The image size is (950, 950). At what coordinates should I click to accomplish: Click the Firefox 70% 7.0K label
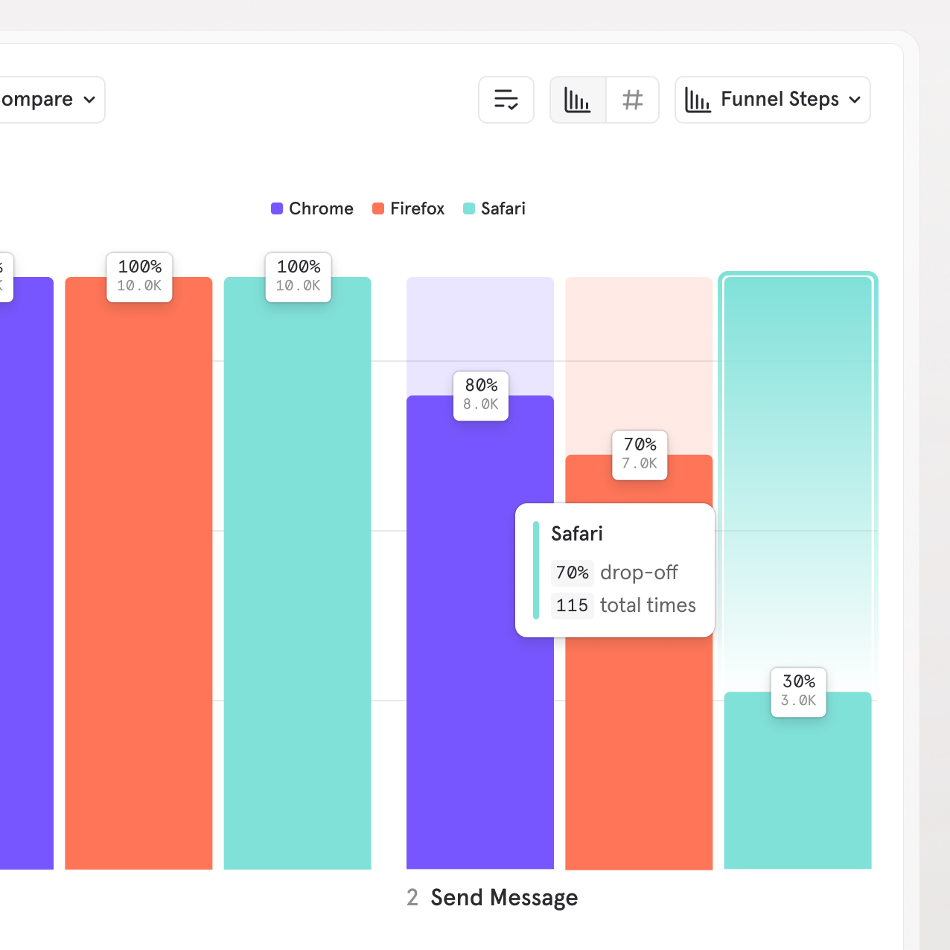[x=640, y=455]
